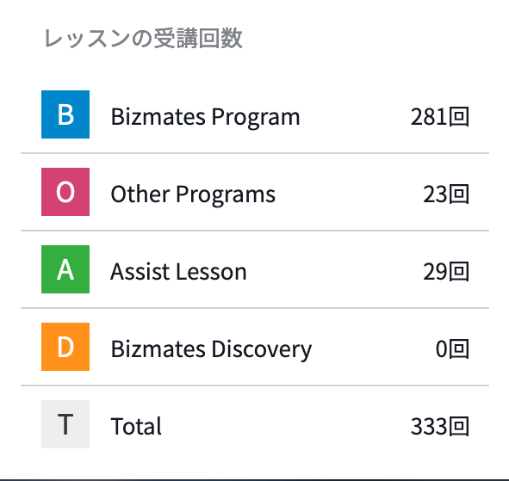This screenshot has height=481, width=509.
Task: Click the レッスンの受講回数 heading
Action: (143, 39)
